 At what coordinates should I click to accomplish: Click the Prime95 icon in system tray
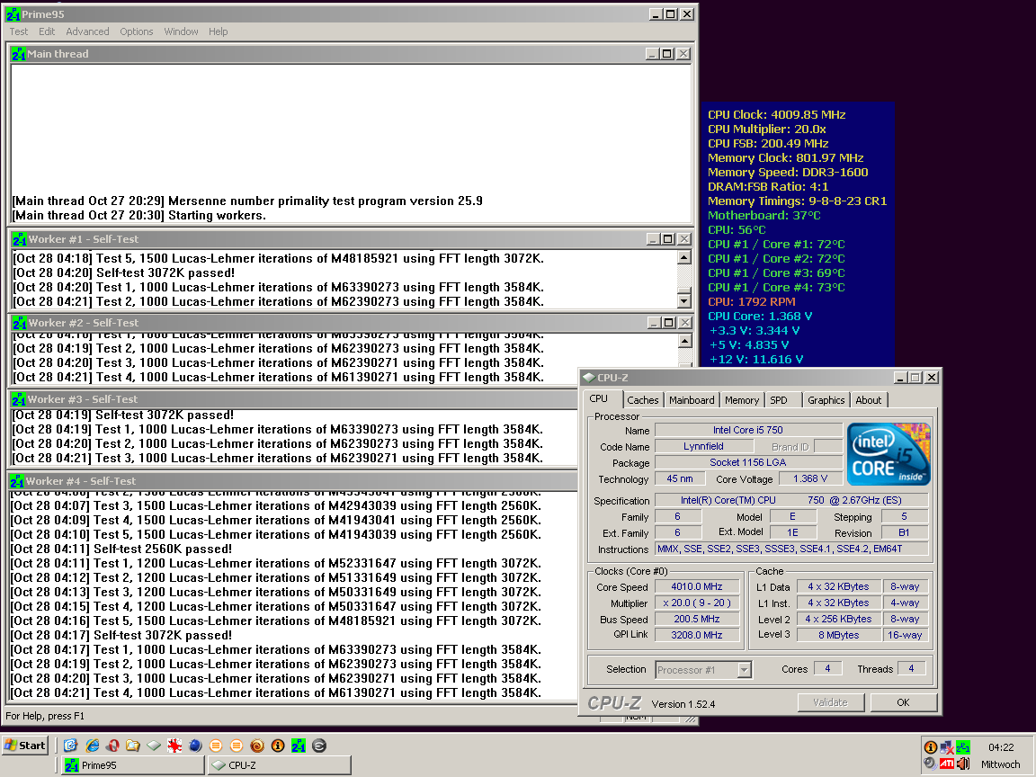click(x=963, y=747)
